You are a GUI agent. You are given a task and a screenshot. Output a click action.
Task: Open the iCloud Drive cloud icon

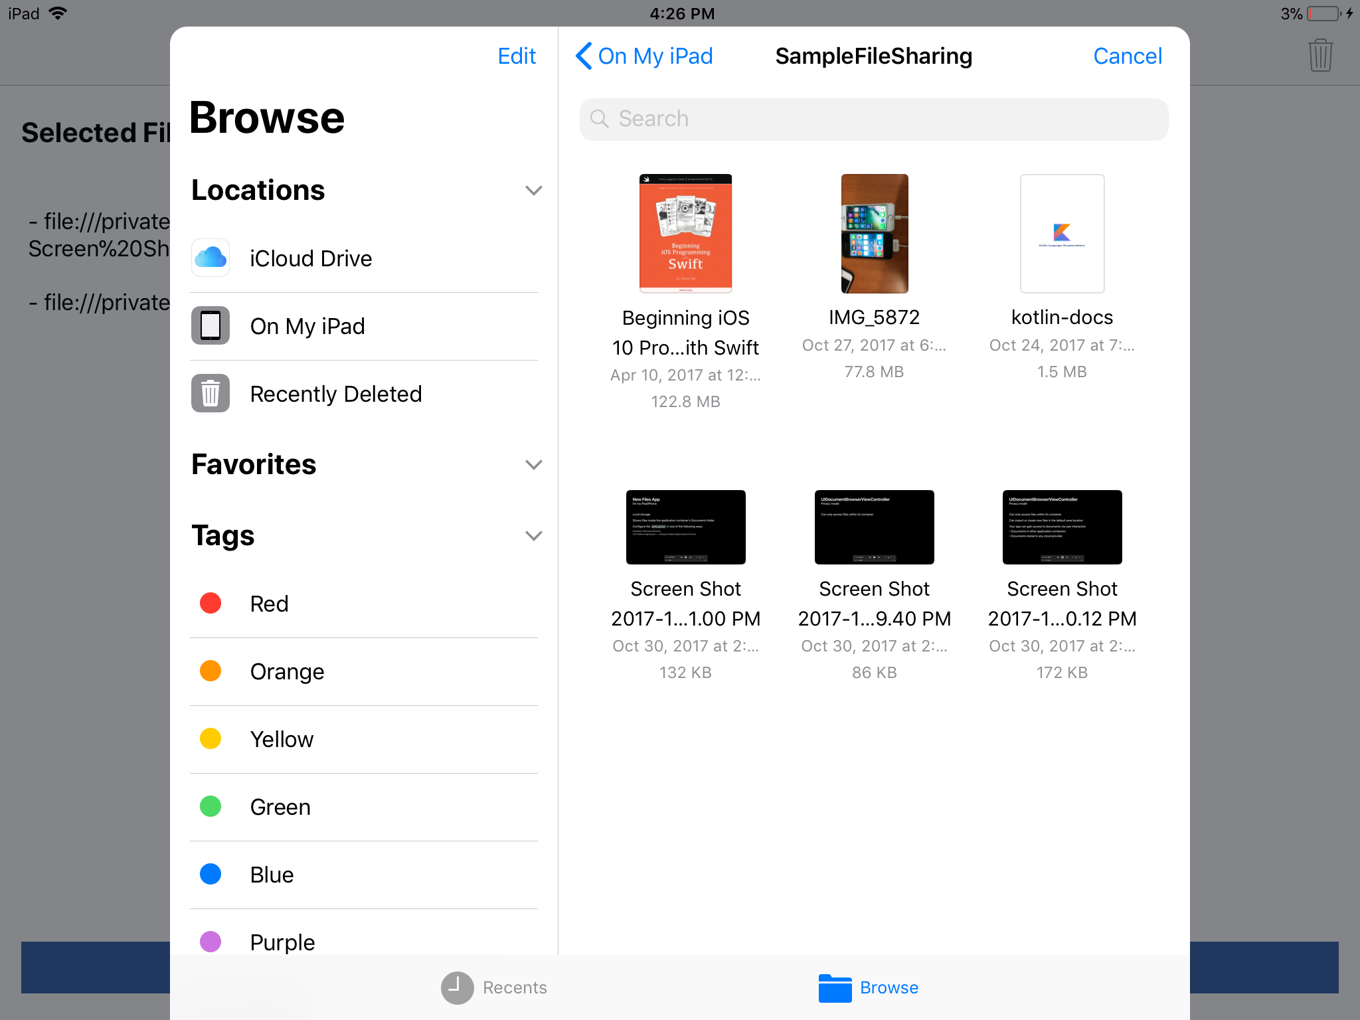[211, 258]
